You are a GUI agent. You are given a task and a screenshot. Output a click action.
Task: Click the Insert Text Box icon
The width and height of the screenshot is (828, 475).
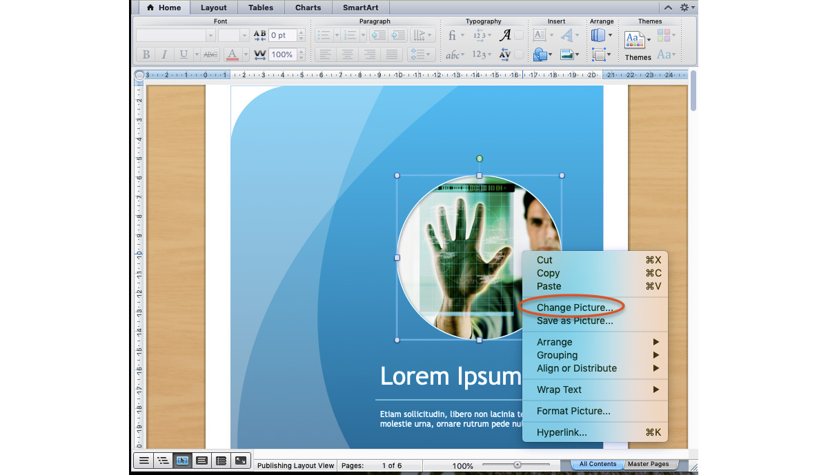coord(540,35)
